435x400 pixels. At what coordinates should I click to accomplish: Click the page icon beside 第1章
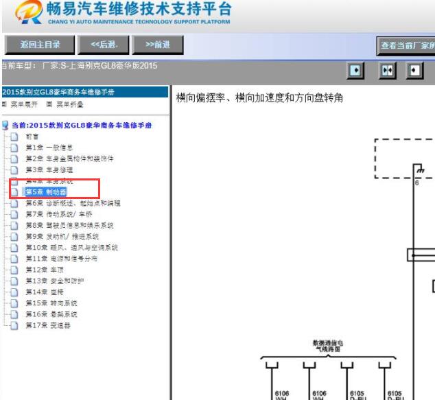pyautogui.click(x=14, y=148)
